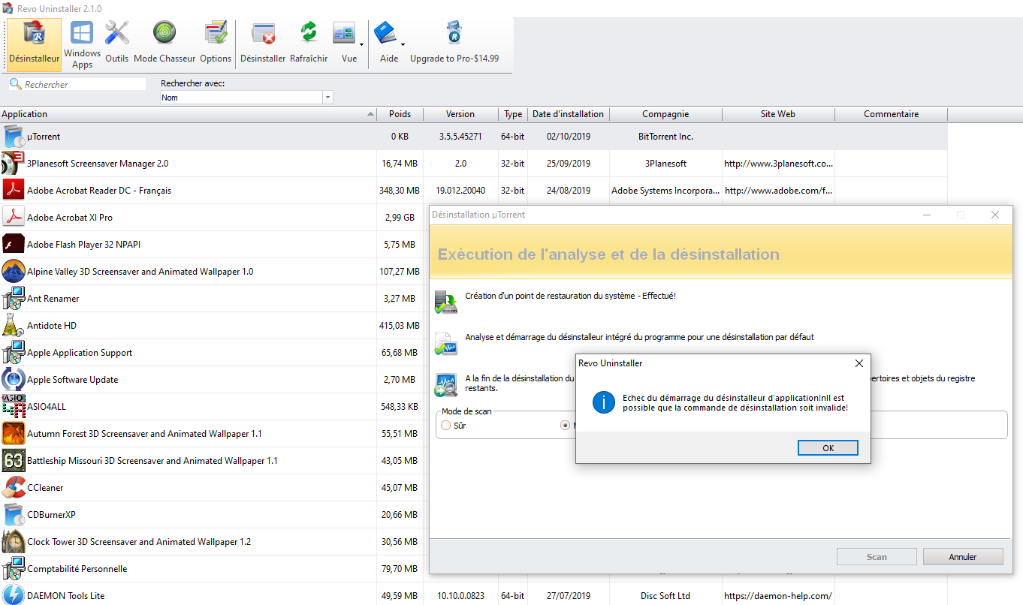Click the Disc Soft Ltd company cell
The width and height of the screenshot is (1023, 605).
[x=665, y=596]
